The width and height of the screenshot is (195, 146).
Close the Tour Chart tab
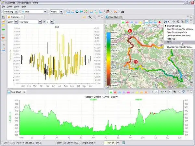24,92
